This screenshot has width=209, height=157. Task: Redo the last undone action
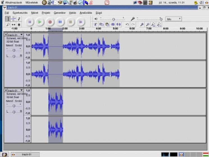[x=133, y=24]
